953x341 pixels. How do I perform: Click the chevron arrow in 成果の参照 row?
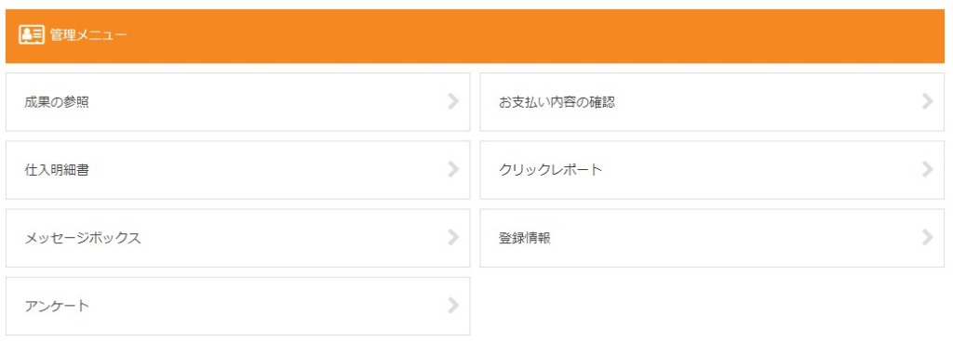pyautogui.click(x=453, y=101)
